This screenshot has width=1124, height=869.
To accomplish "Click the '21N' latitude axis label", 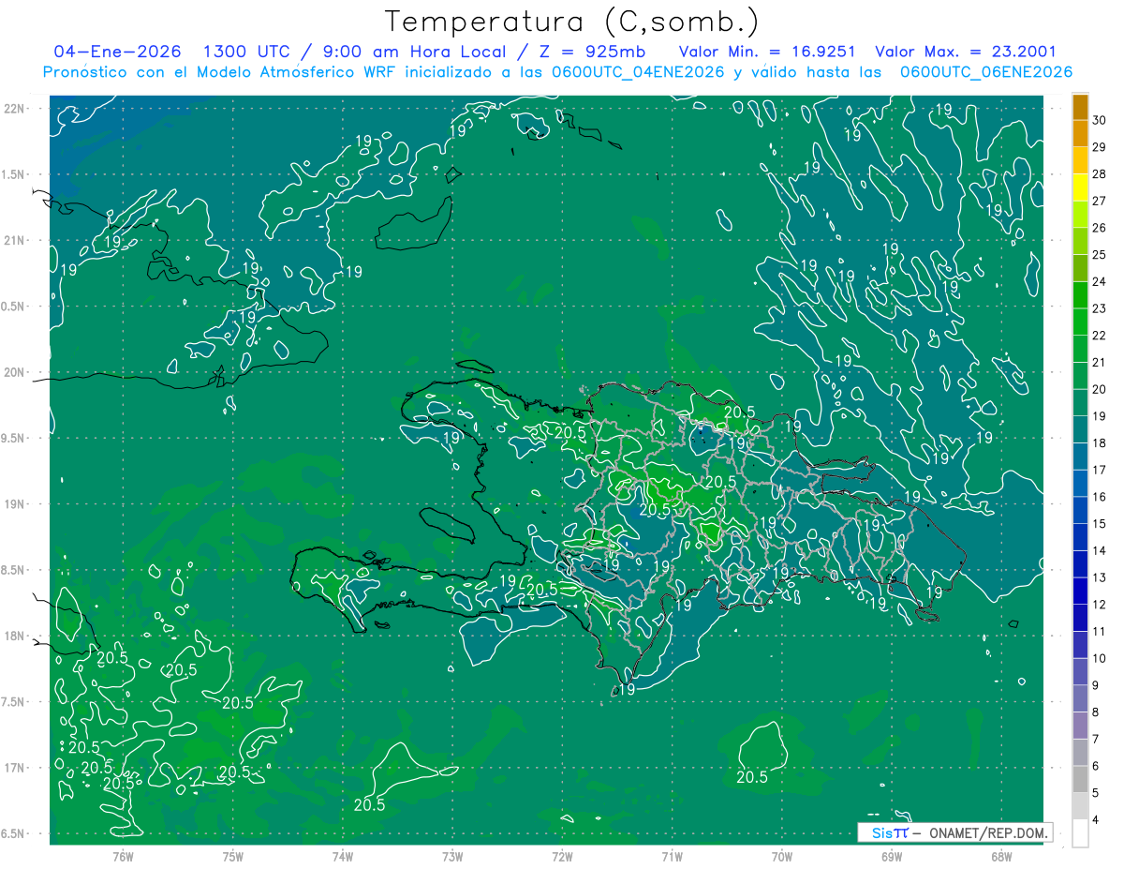I will (x=14, y=240).
